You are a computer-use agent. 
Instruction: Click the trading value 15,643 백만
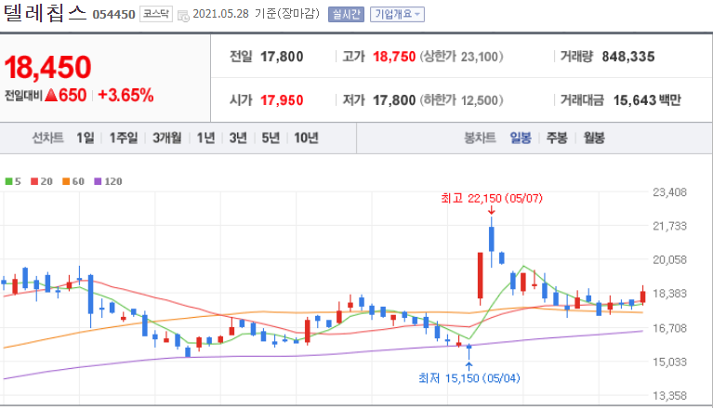[x=647, y=100]
